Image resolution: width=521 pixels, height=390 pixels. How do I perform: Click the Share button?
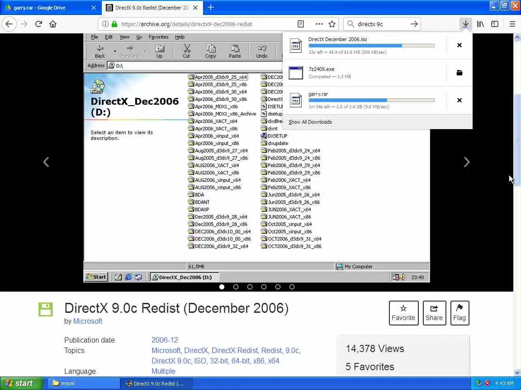pos(434,313)
